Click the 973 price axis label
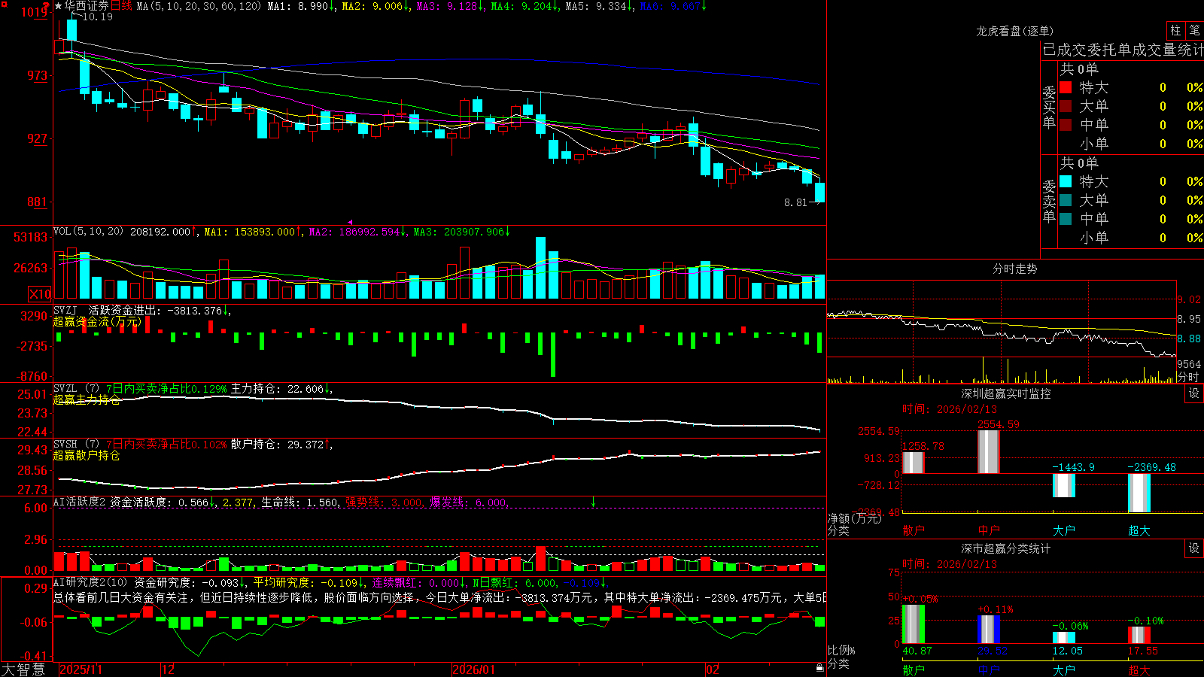 click(36, 75)
